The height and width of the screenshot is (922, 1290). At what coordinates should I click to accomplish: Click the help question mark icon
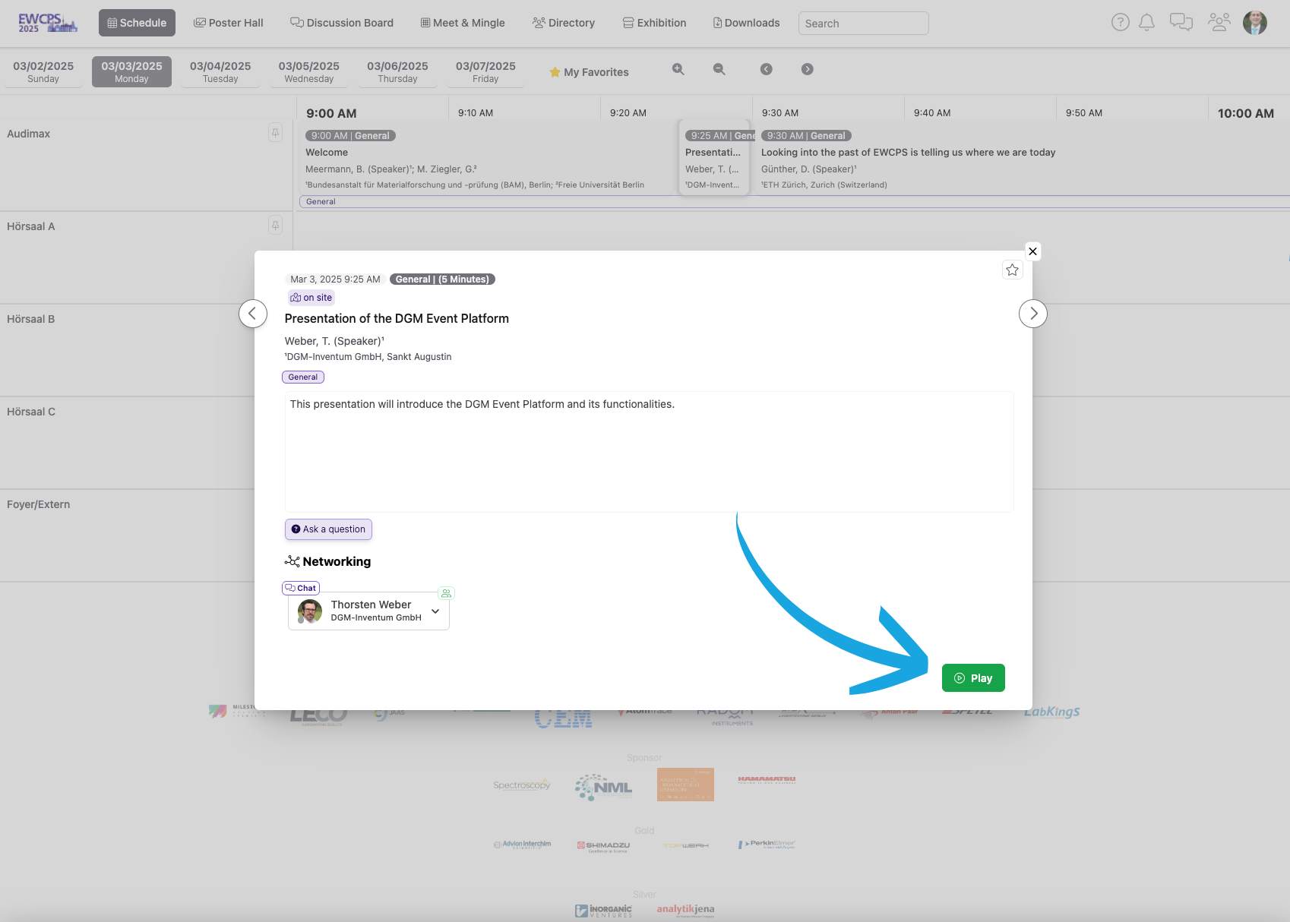[1120, 23]
